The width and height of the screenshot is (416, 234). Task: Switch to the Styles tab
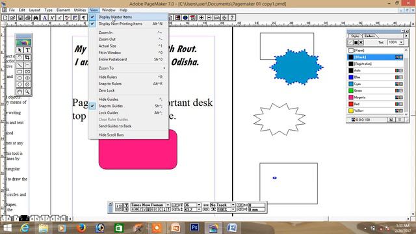pos(355,36)
